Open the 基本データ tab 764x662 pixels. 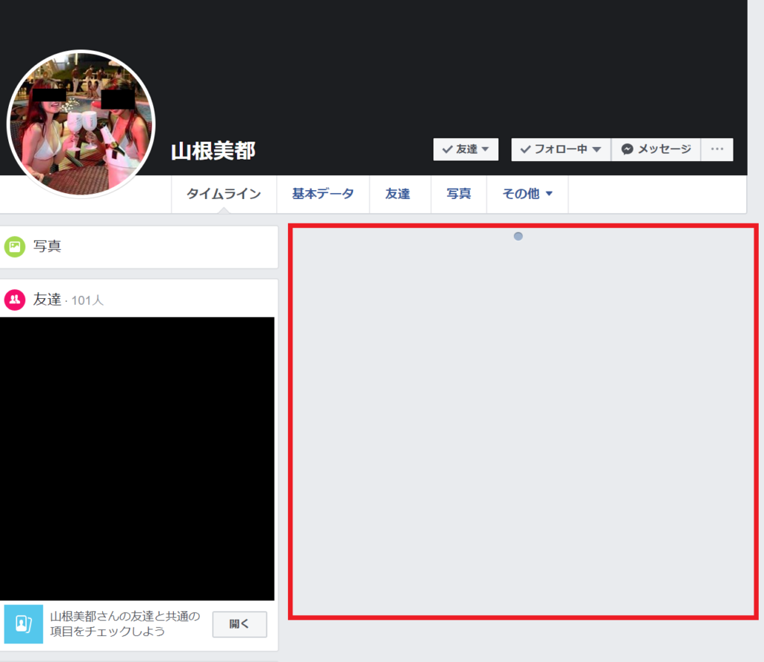click(322, 194)
